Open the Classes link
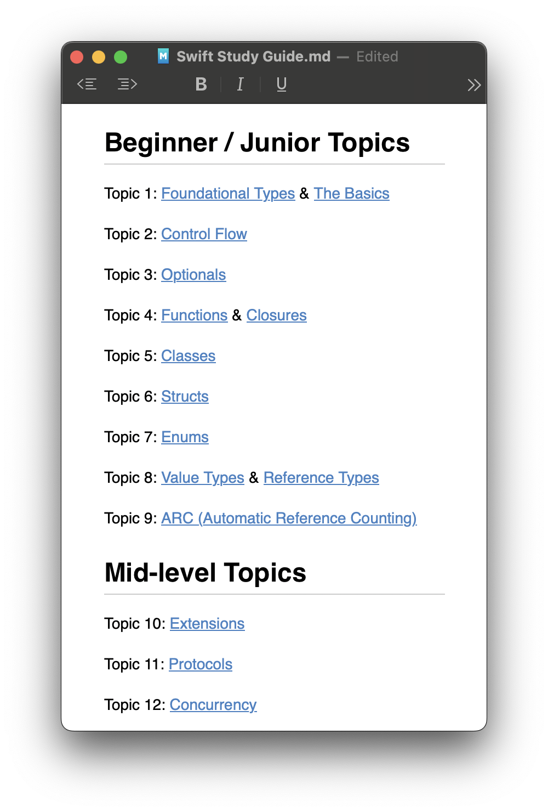This screenshot has height=812, width=548. 188,356
